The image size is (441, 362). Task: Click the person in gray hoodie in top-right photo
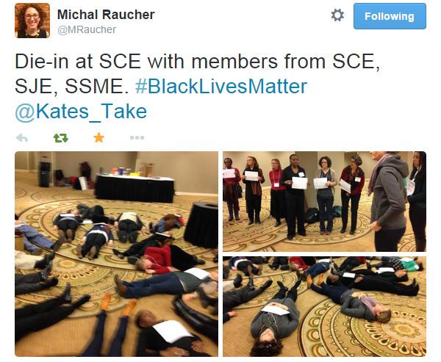point(389,201)
